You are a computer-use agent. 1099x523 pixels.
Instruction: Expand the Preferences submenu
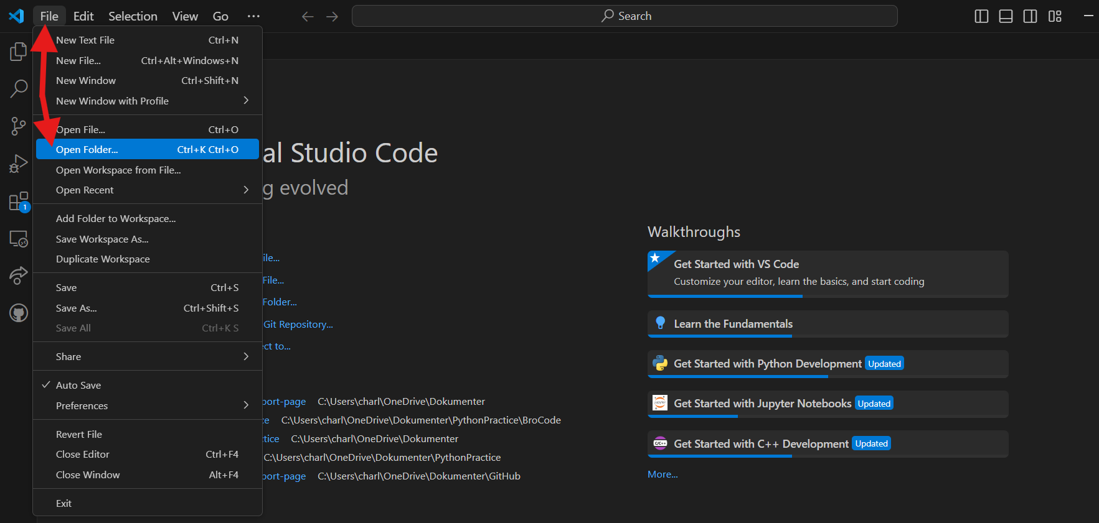148,405
